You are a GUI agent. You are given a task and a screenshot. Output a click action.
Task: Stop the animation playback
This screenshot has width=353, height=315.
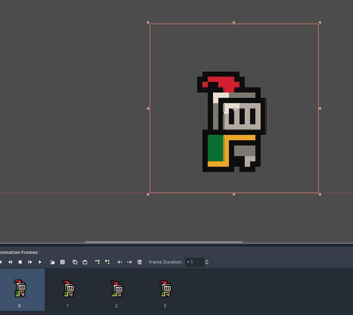click(20, 262)
